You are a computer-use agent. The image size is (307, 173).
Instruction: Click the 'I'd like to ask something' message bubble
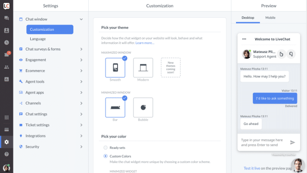275,98
